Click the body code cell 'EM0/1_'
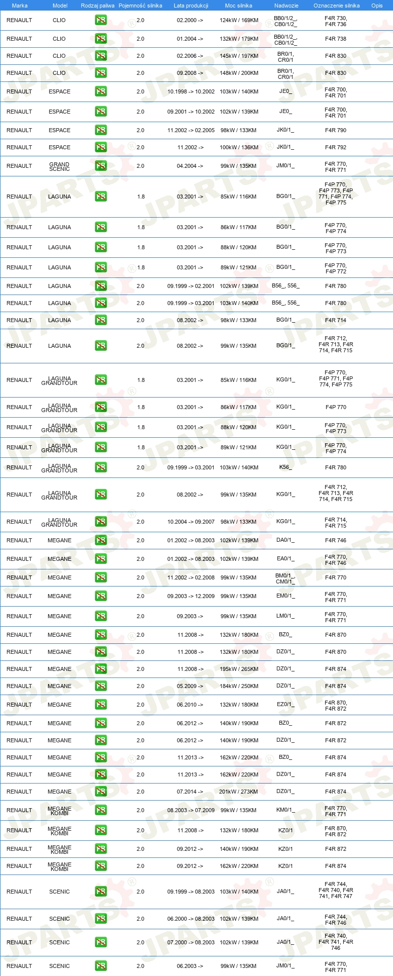 [285, 596]
